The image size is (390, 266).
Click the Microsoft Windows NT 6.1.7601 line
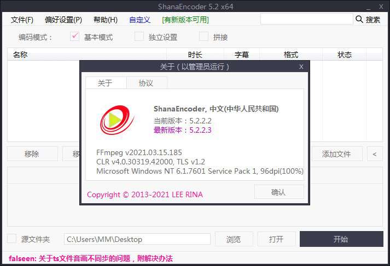(x=200, y=171)
